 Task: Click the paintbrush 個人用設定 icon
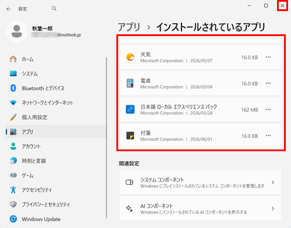pyautogui.click(x=13, y=117)
